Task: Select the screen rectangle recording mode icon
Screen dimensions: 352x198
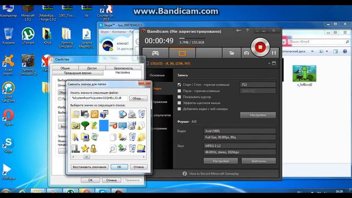Action: coord(182,53)
